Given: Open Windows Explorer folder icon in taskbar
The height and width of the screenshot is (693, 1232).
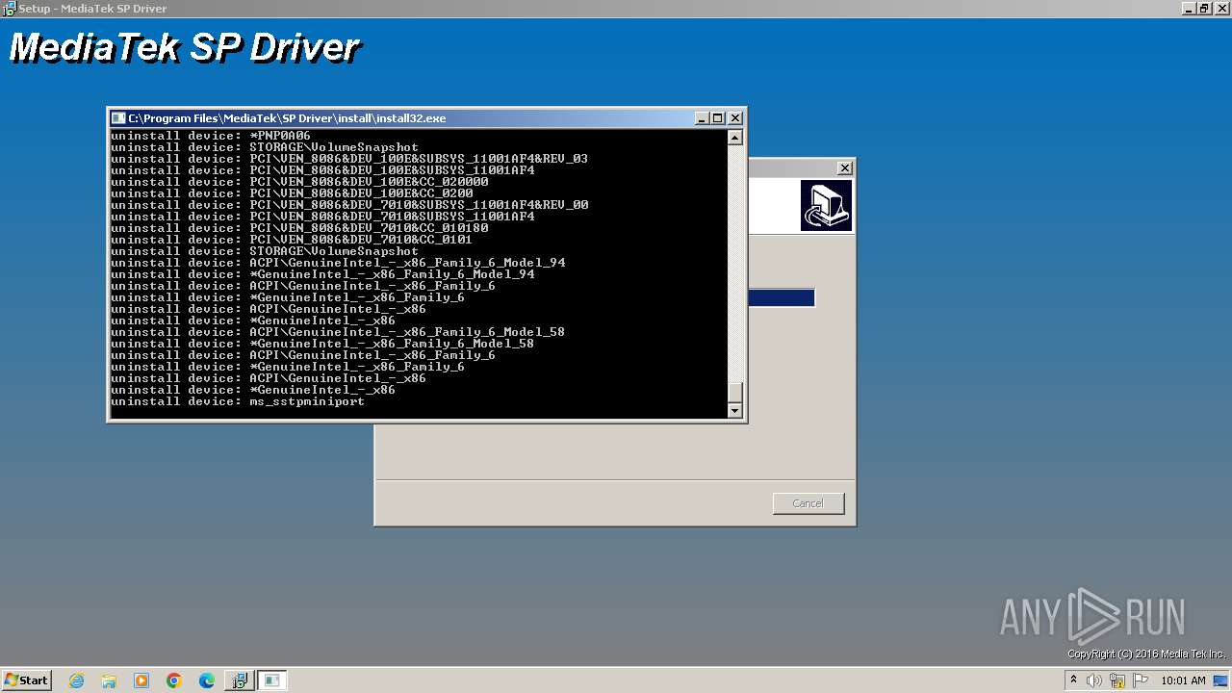Looking at the screenshot, I should [109, 680].
